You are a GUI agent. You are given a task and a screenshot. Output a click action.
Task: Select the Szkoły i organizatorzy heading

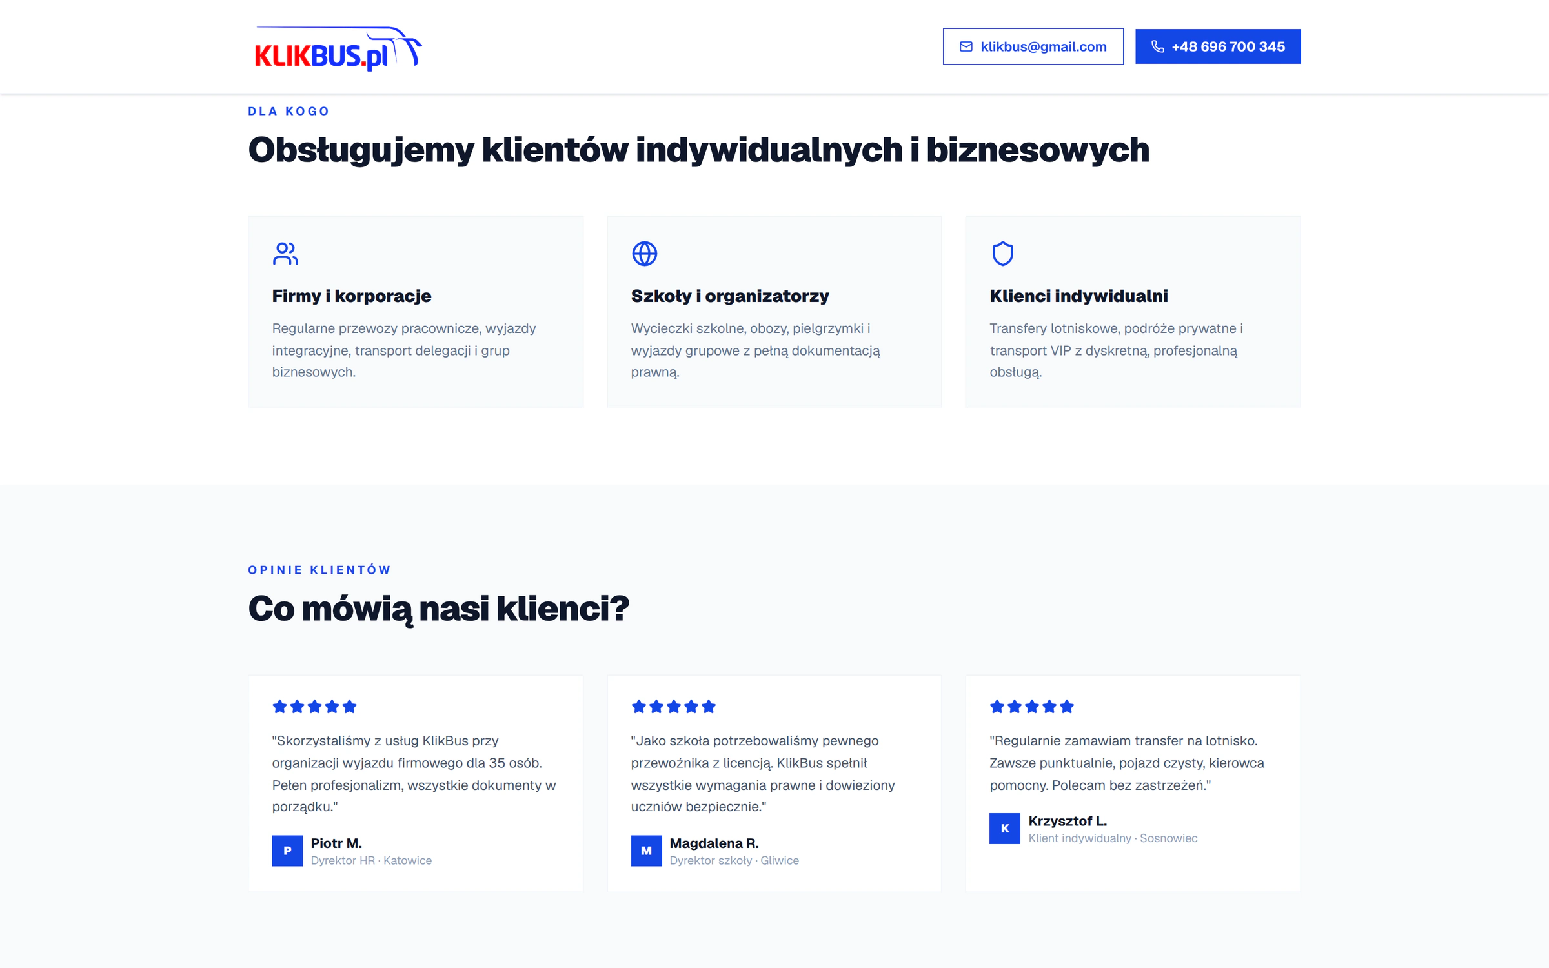(x=730, y=296)
